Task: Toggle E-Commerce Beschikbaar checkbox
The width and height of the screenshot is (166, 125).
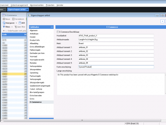Action: point(58,32)
